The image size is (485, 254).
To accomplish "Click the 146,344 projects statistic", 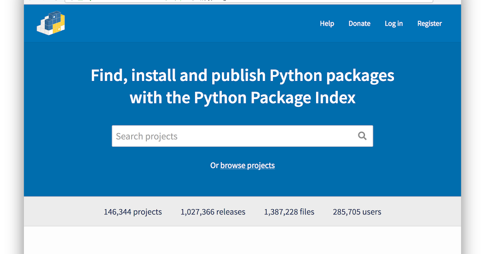I will tap(133, 212).
